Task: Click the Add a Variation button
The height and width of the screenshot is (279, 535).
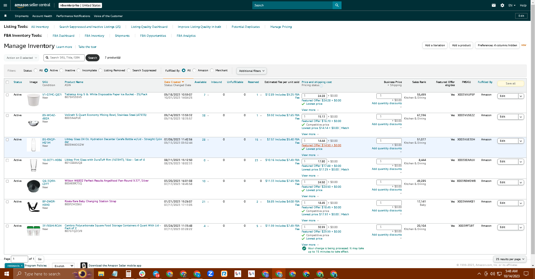Action: point(435,45)
